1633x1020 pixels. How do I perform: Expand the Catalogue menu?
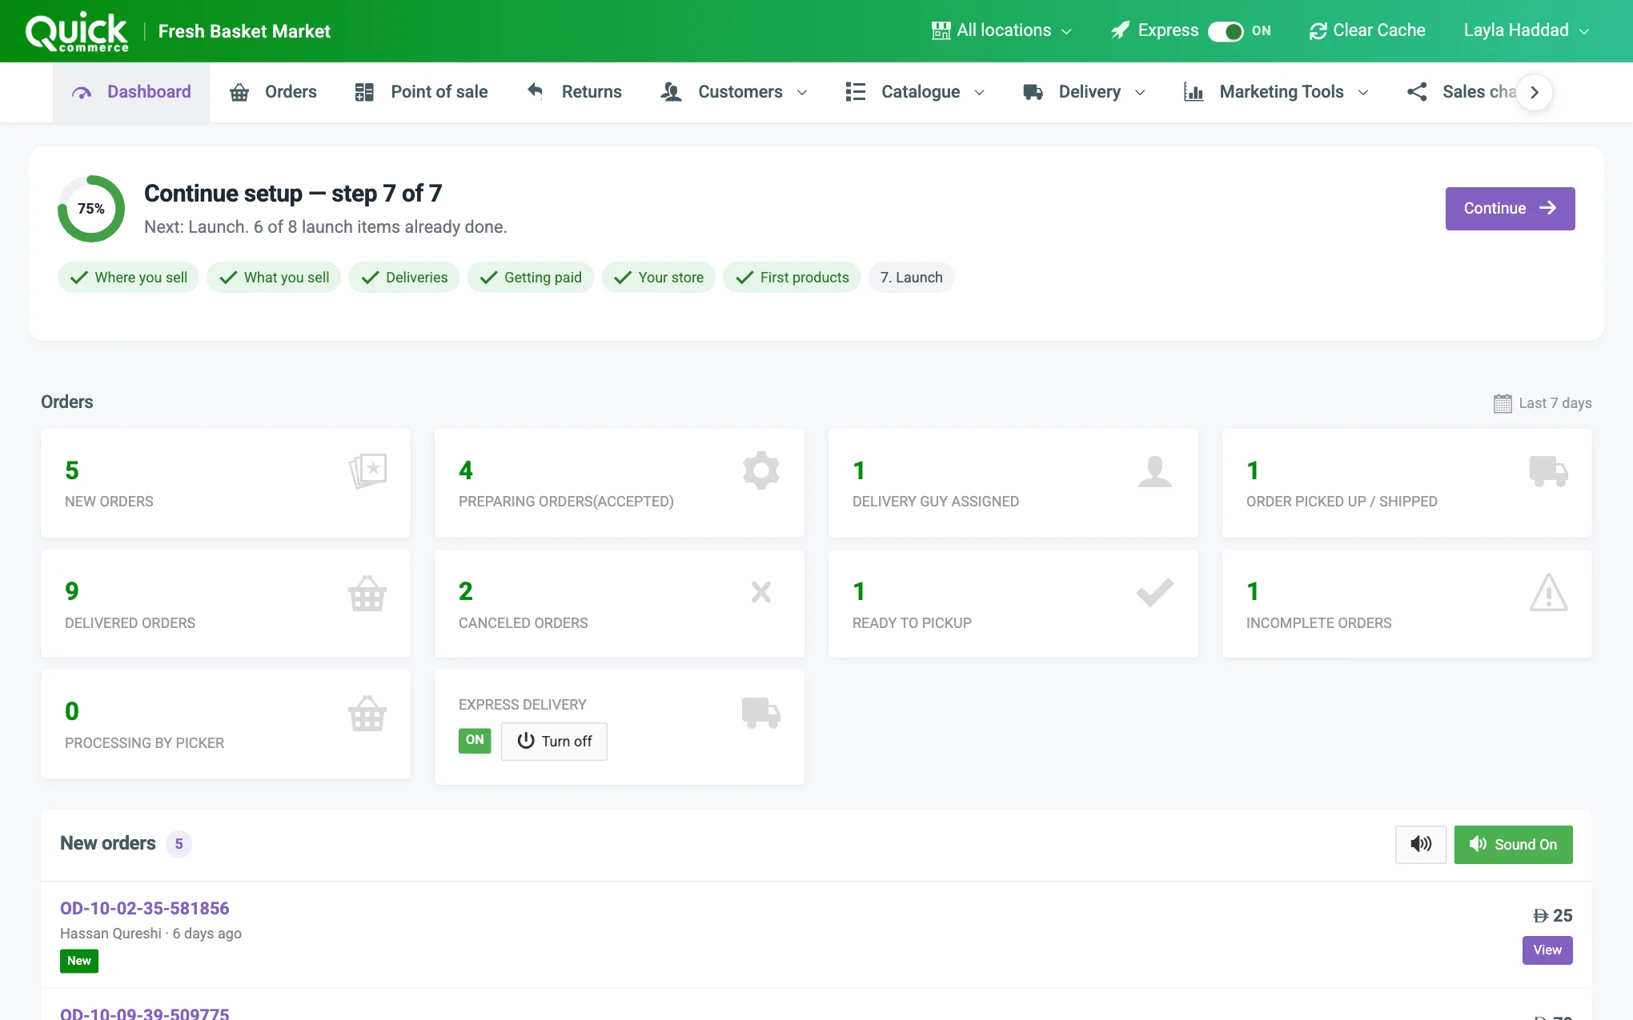pos(915,92)
